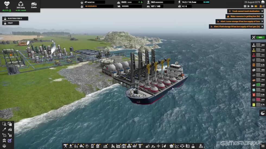This screenshot has width=266, height=149.
Task: Open the smelting fire build category
Action: pos(82,146)
